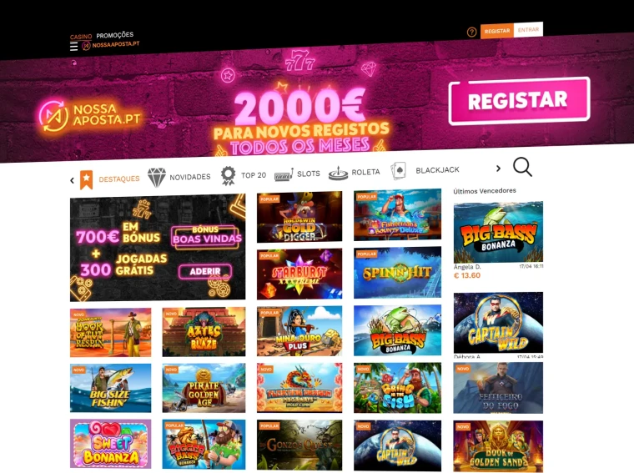Click the orange Registar header button
The width and height of the screenshot is (634, 473).
point(497,31)
